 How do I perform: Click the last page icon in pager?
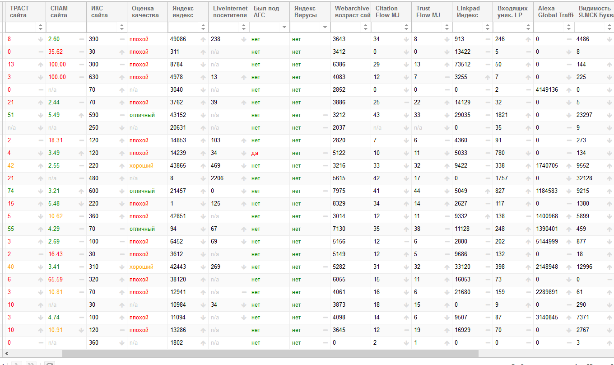click(x=31, y=363)
